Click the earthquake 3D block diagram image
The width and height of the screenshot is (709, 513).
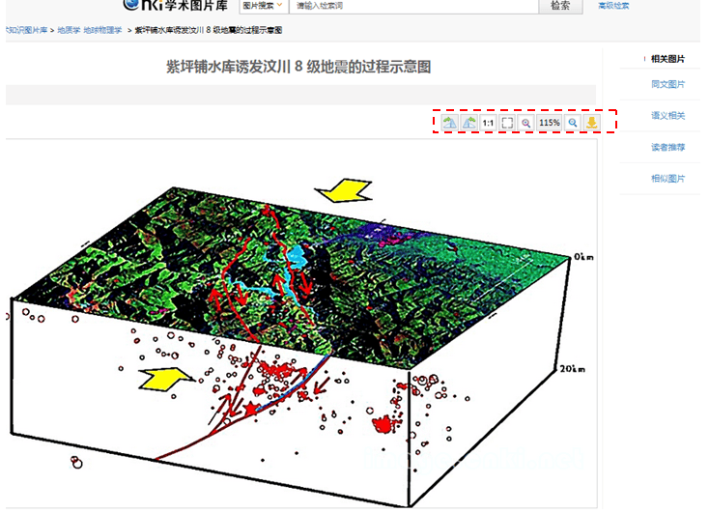point(290,319)
